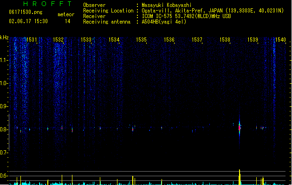The height and width of the screenshot is (185, 292).
Task: Click the Observer name Masayuki Kobayashi
Action: point(167,5)
